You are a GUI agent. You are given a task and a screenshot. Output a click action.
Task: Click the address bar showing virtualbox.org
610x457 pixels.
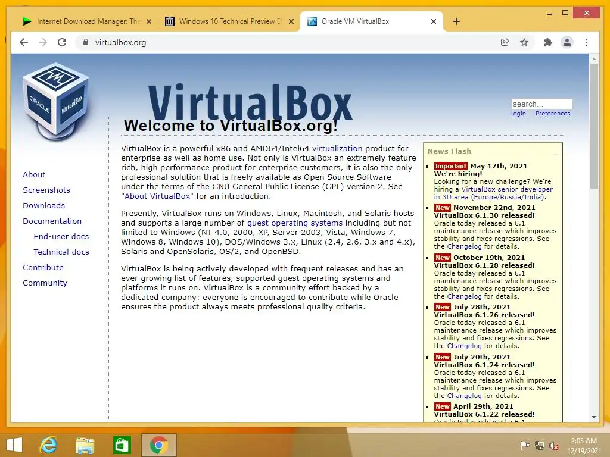pyautogui.click(x=288, y=42)
